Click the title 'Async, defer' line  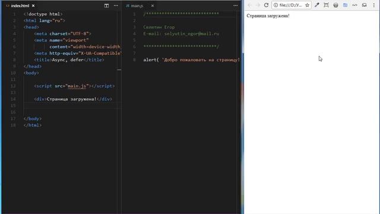coord(69,60)
